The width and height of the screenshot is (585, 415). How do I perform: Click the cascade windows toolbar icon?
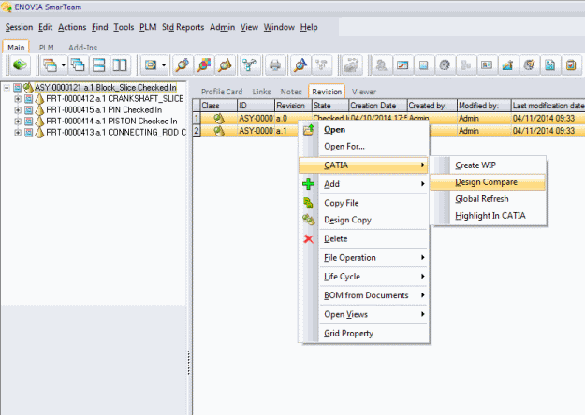(x=78, y=65)
